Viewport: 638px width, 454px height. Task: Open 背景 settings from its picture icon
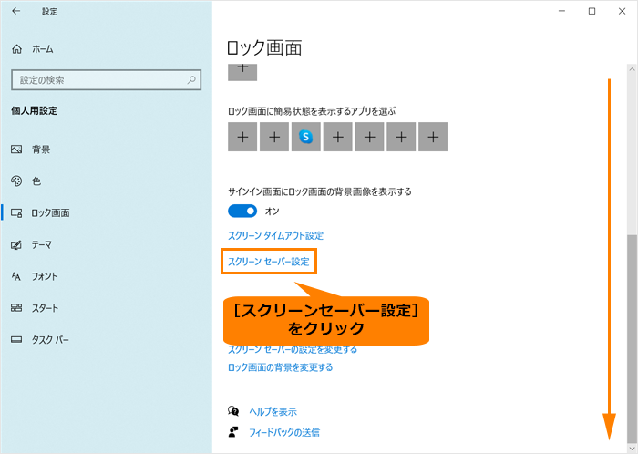coord(16,150)
